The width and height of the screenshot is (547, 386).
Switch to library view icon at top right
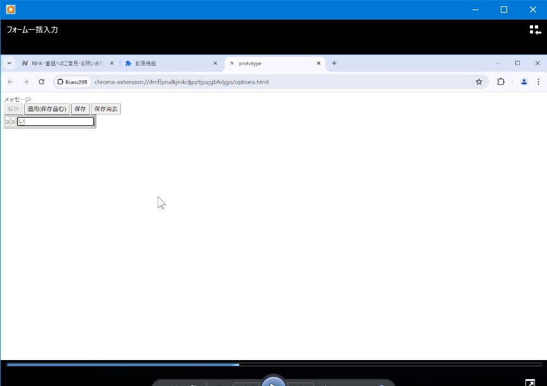pos(535,30)
